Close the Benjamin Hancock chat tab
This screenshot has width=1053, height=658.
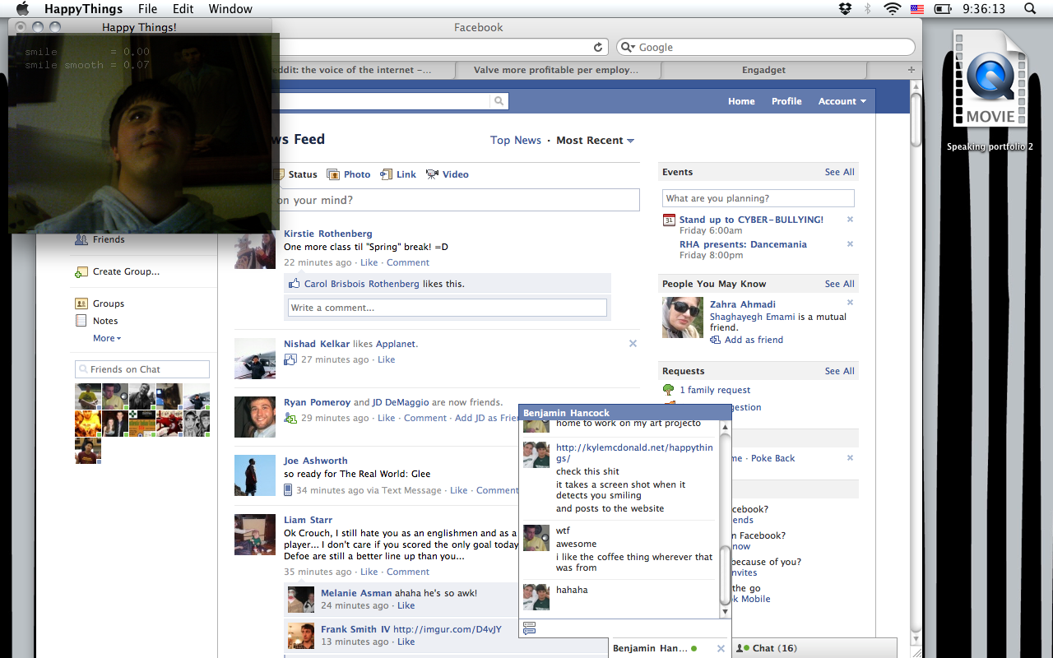tap(721, 649)
